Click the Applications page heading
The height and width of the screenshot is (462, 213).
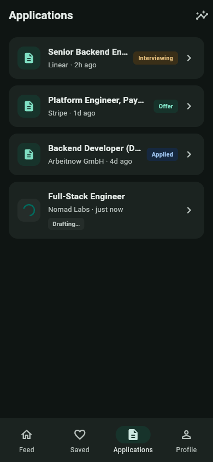(41, 16)
